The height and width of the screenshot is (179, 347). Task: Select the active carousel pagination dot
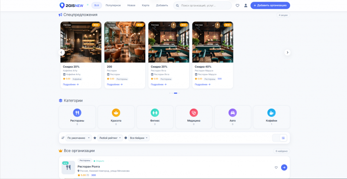pyautogui.click(x=176, y=93)
